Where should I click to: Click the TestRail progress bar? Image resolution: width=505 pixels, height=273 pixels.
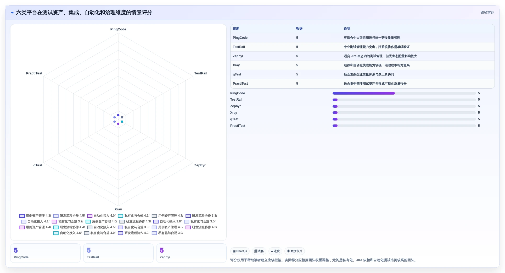click(404, 100)
